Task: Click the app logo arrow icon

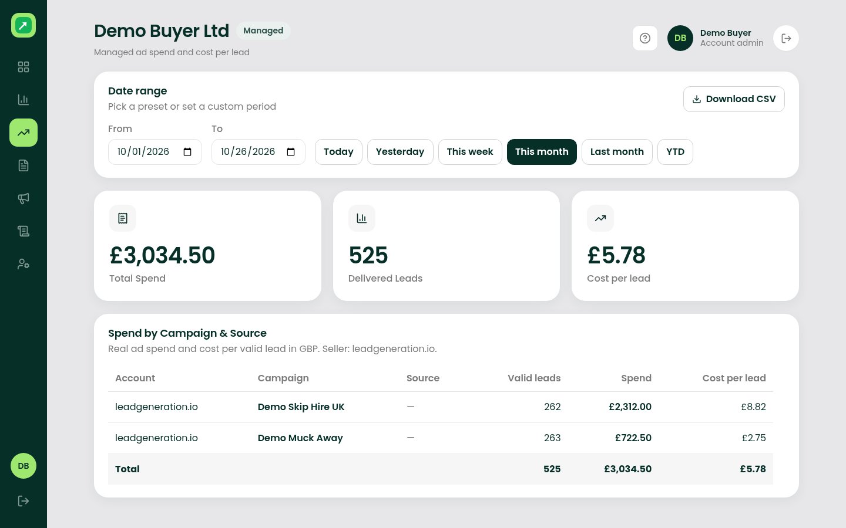Action: (23, 25)
